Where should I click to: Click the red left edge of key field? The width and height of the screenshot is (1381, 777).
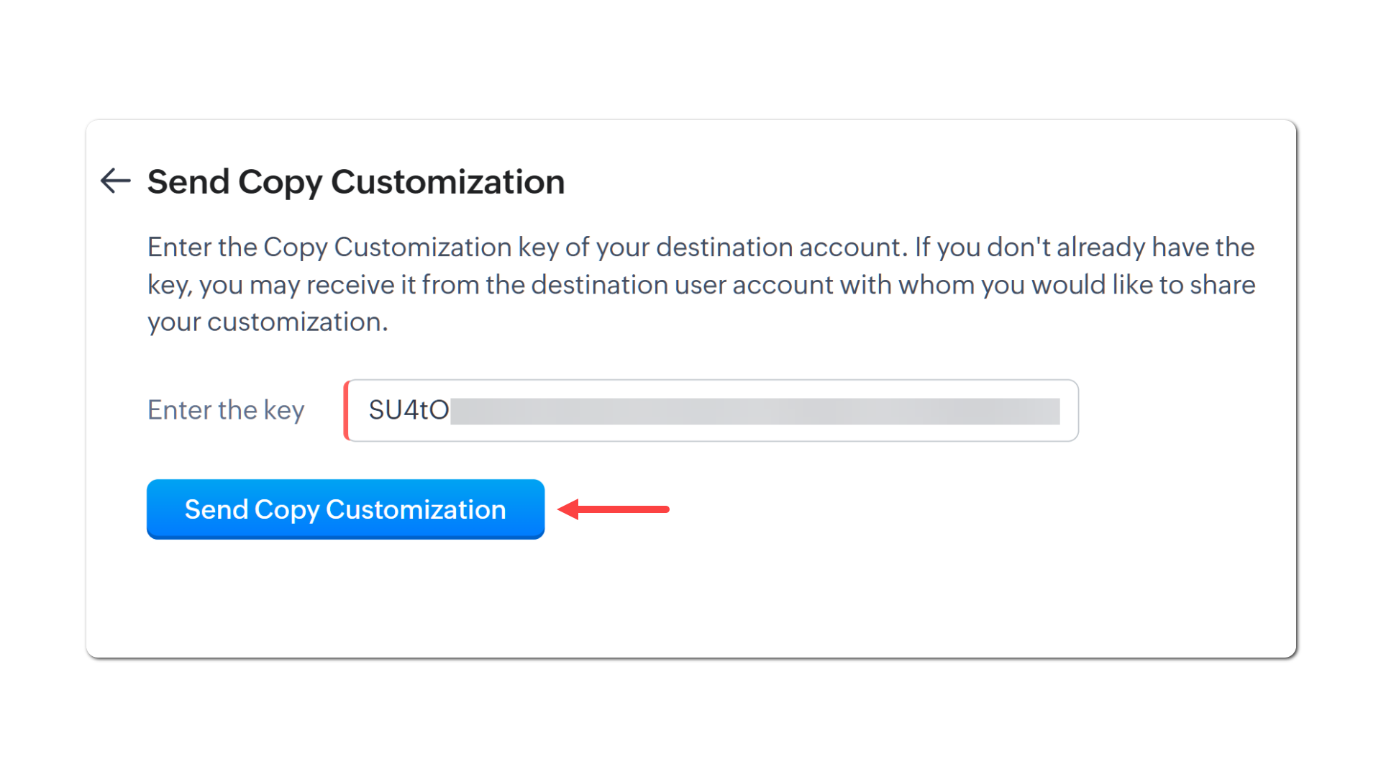pos(347,410)
